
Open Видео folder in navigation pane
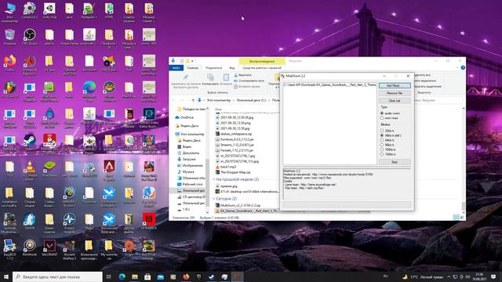tap(184, 146)
